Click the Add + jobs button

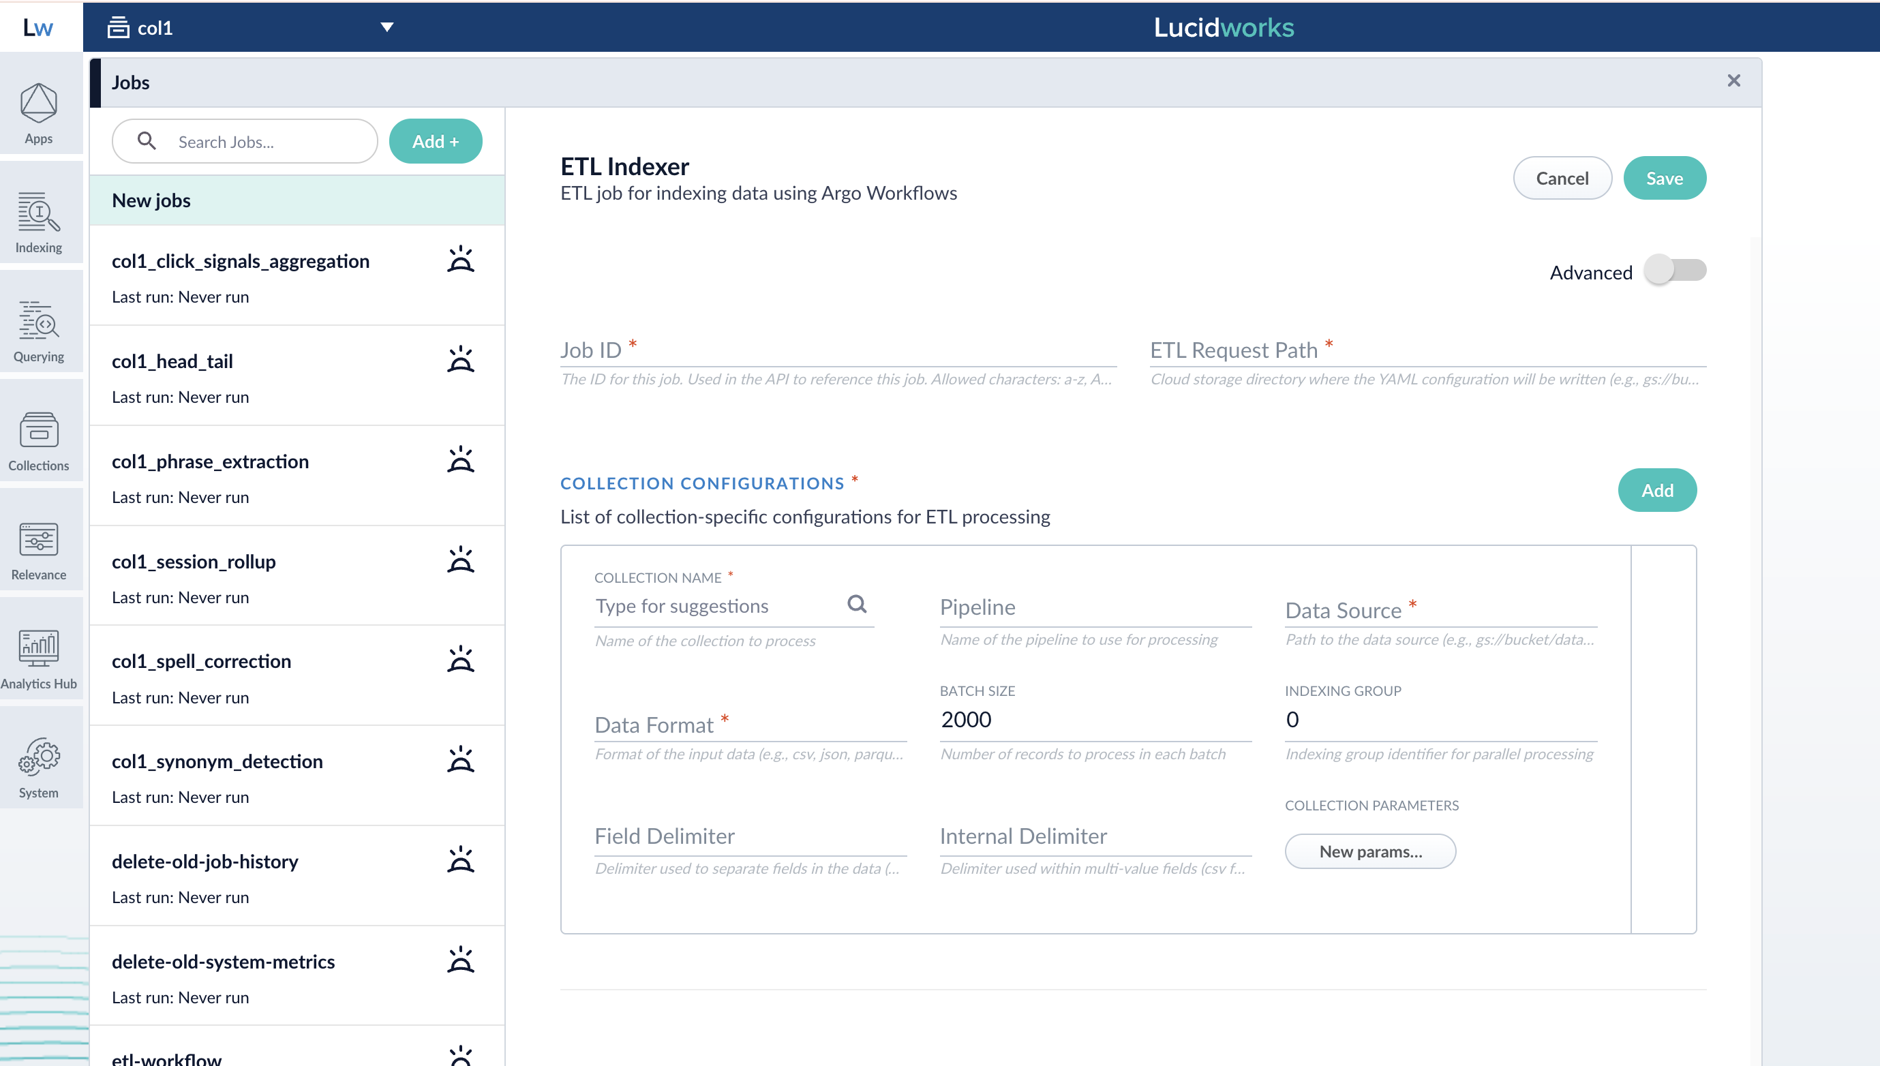pyautogui.click(x=436, y=141)
